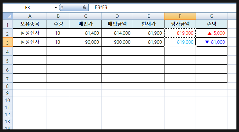
Task: Select the 814,000 cell
Action: [117, 33]
